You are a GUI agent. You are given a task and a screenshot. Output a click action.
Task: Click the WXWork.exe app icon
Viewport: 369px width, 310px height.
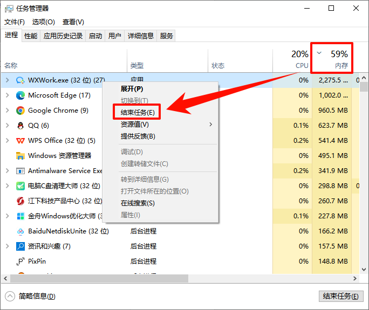(20, 80)
